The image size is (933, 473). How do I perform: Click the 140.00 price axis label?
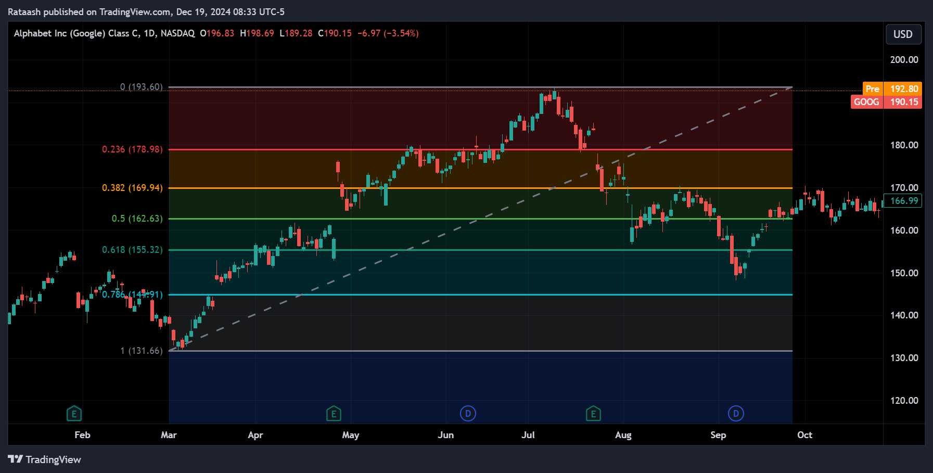click(x=904, y=315)
